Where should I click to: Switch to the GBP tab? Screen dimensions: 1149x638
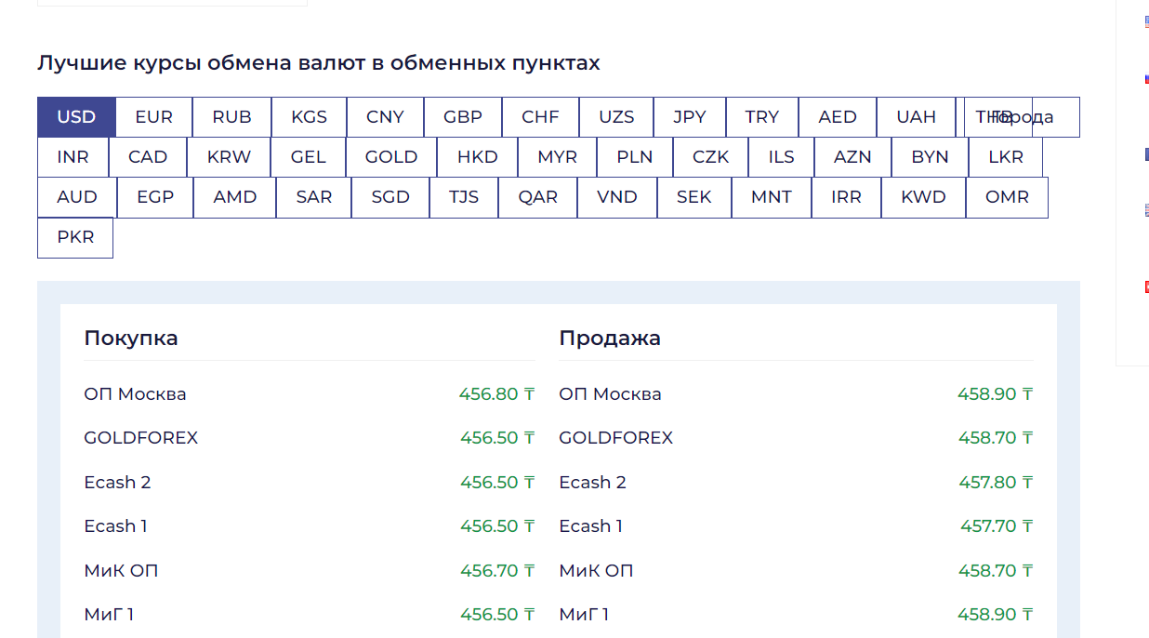tap(462, 117)
